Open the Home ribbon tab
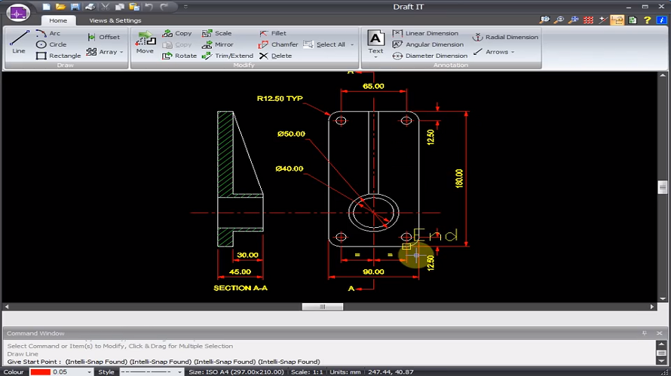Image resolution: width=671 pixels, height=376 pixels. pyautogui.click(x=58, y=20)
